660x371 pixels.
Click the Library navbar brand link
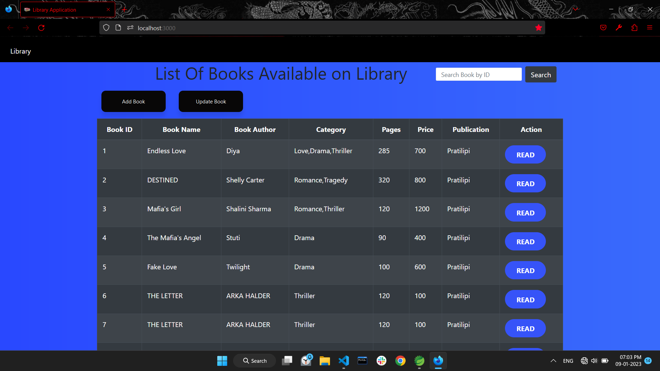pos(21,51)
